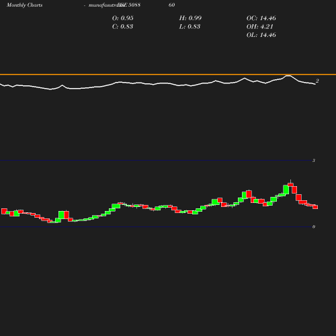Click the axis label '0' on lower line
Viewport: 336px width, 336px height.
[x=314, y=226]
